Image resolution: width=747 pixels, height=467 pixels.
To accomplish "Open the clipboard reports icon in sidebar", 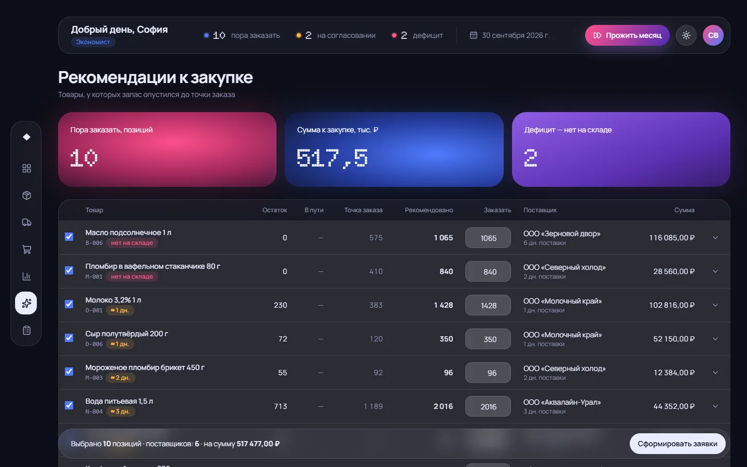I will coord(26,331).
